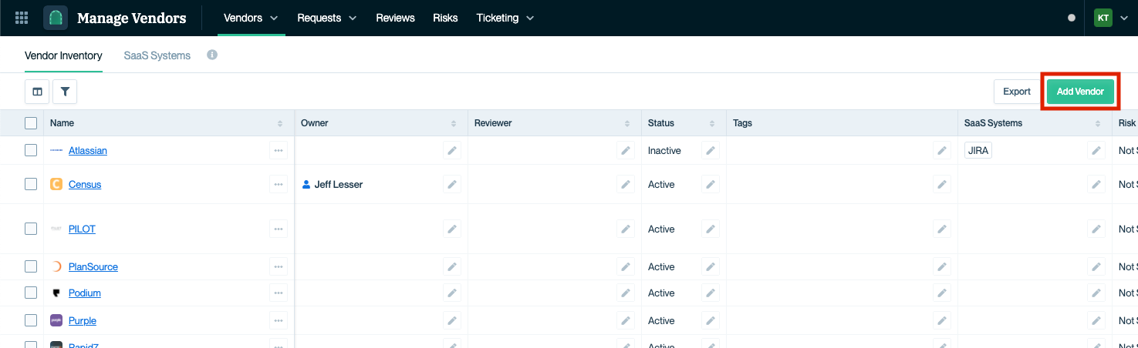Viewport: 1138px width, 348px height.
Task: Edit the Owner of PlanSource
Action: 452,266
